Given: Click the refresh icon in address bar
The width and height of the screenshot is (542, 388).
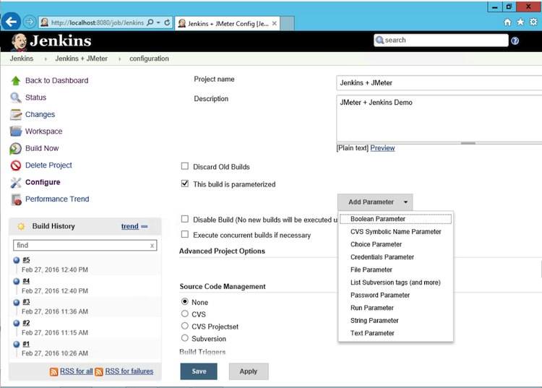Looking at the screenshot, I should [167, 22].
